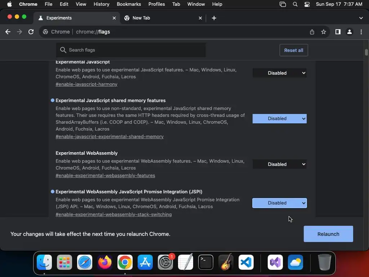Image resolution: width=369 pixels, height=277 pixels.
Task: Launch Safari from the Dock
Action: [x=85, y=262]
